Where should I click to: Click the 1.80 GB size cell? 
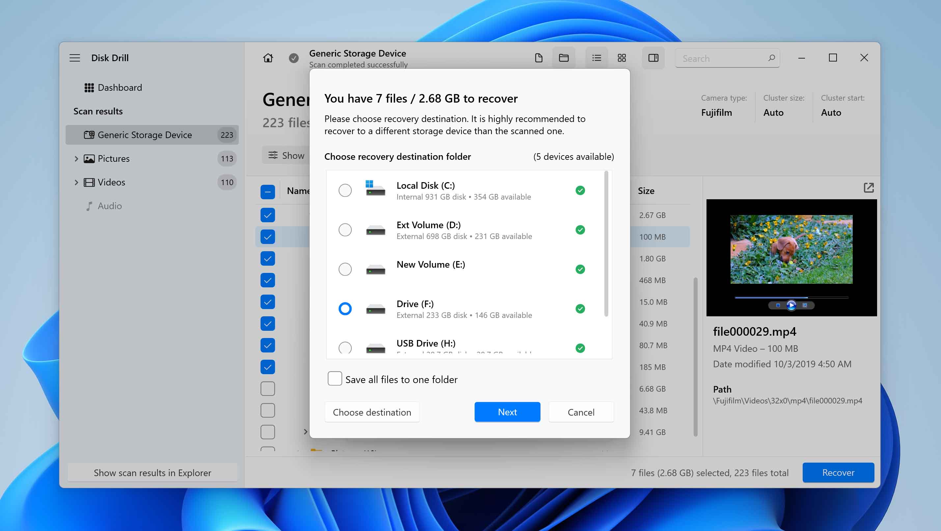(x=652, y=258)
